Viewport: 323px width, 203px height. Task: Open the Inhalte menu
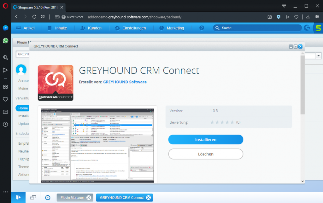point(57,28)
